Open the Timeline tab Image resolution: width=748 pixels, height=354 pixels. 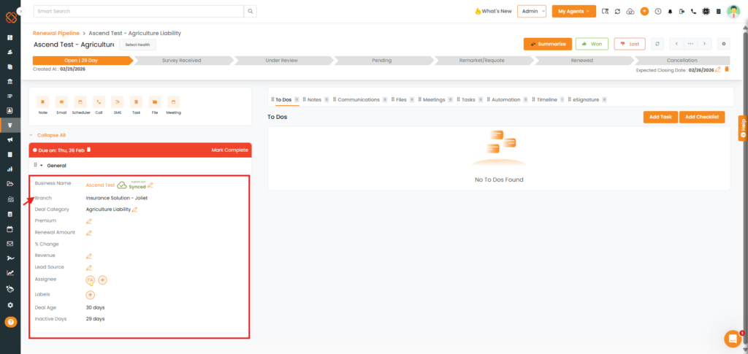(546, 99)
